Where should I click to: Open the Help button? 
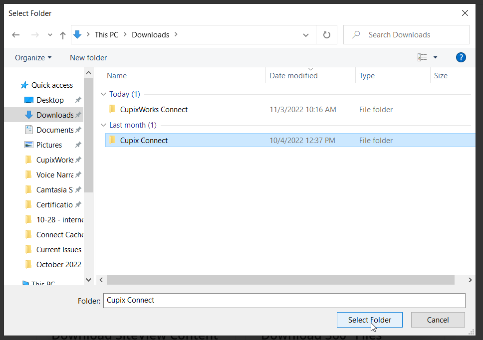pyautogui.click(x=461, y=57)
